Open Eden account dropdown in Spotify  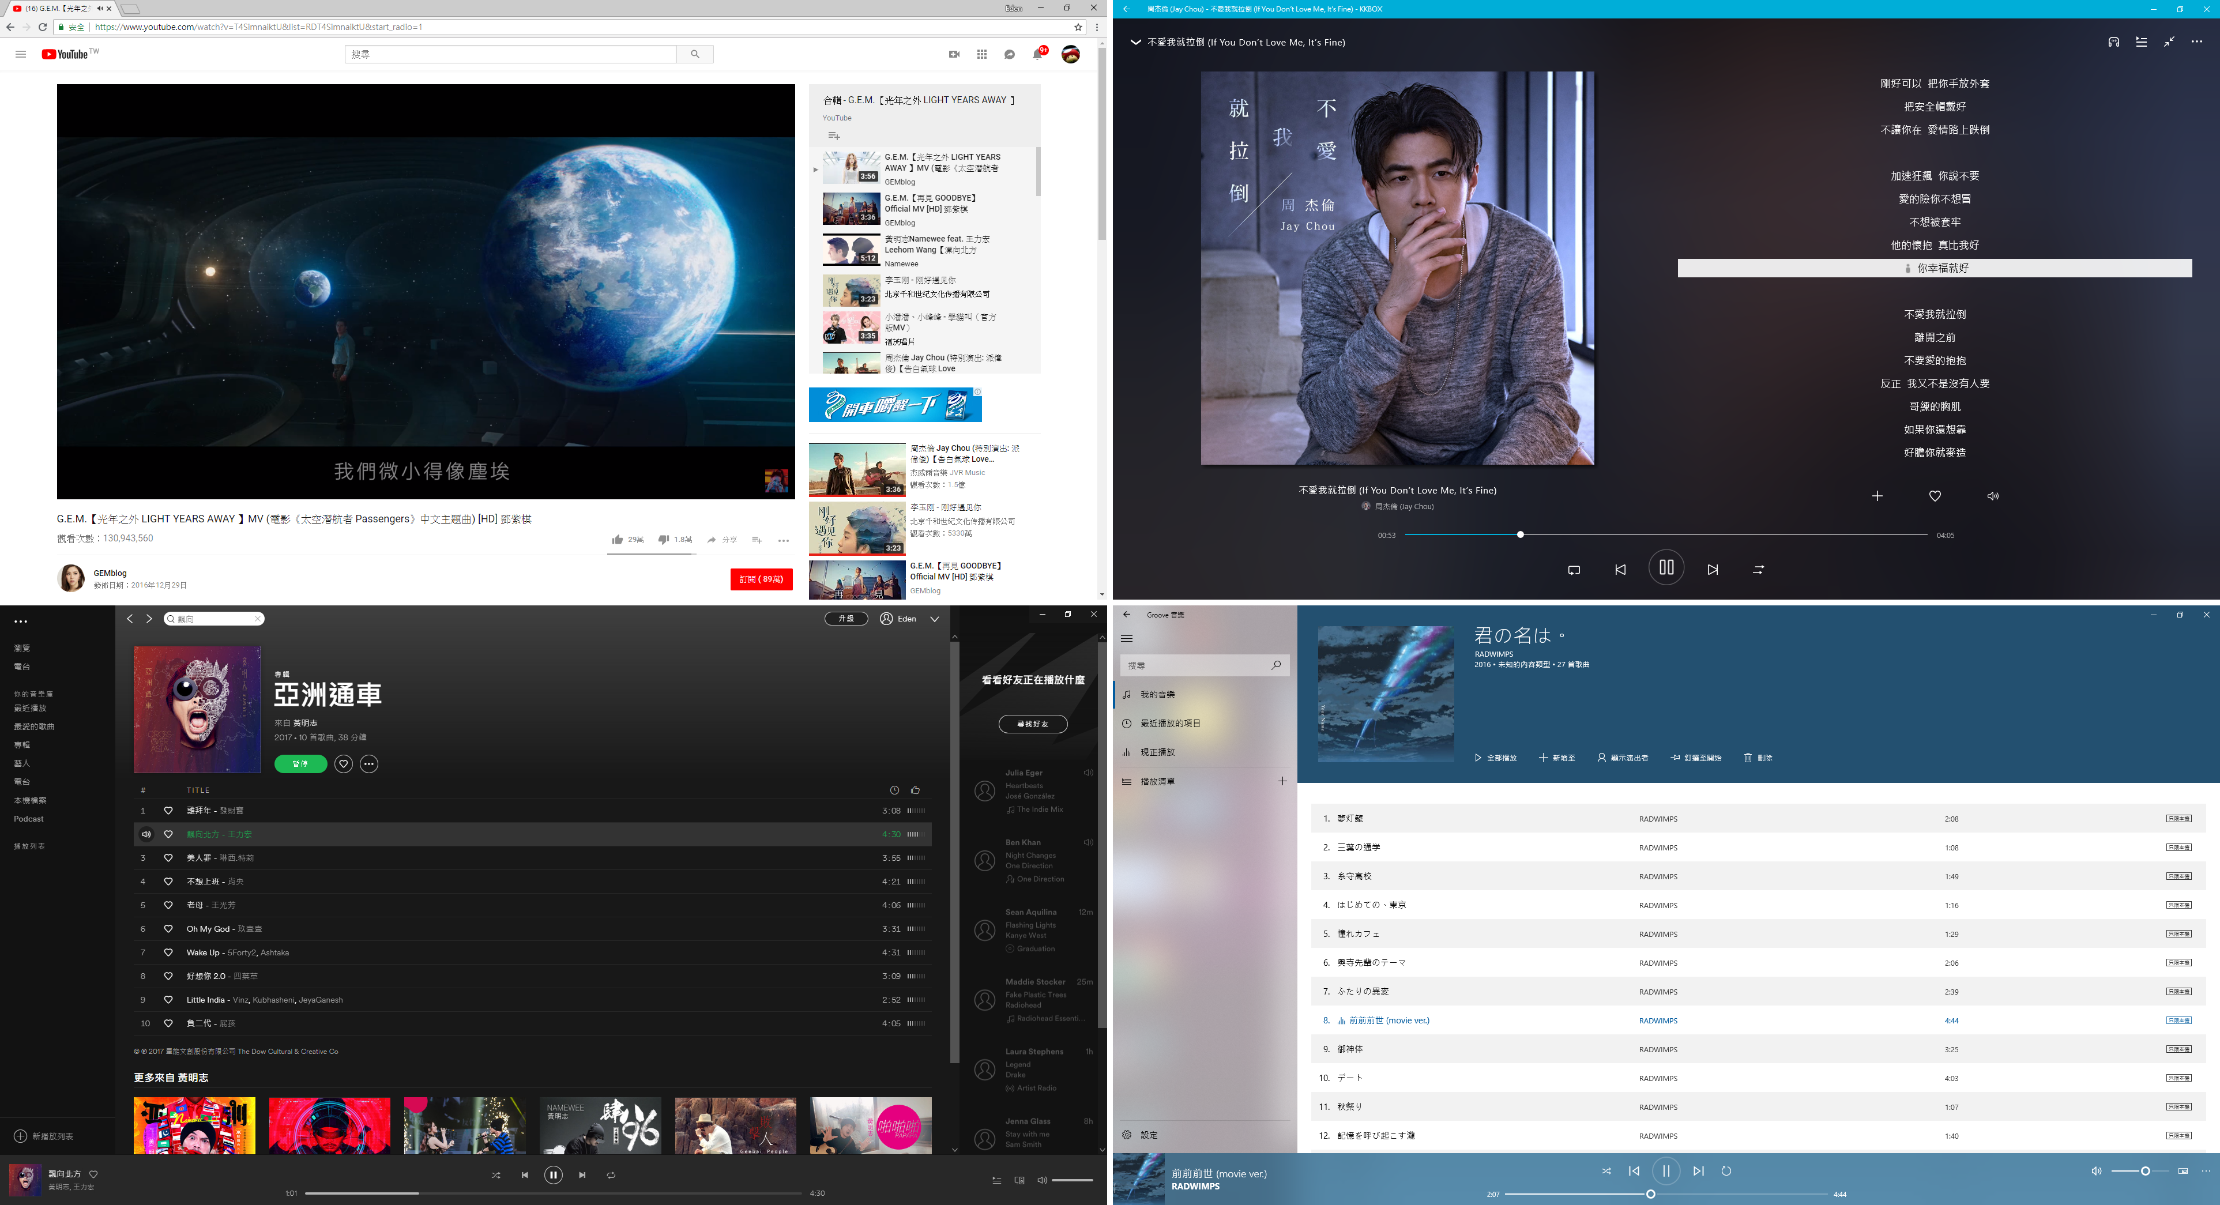(x=934, y=619)
